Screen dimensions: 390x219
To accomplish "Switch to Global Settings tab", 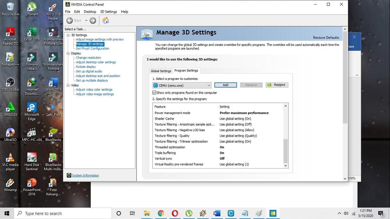I will pyautogui.click(x=161, y=71).
